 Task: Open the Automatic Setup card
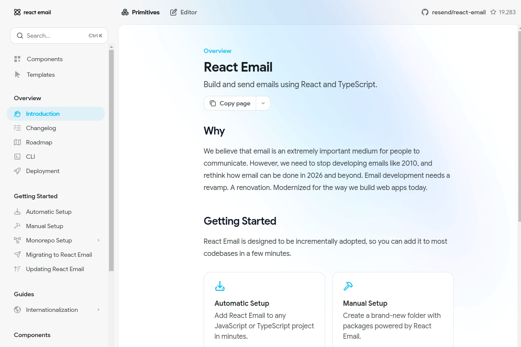coord(264,310)
